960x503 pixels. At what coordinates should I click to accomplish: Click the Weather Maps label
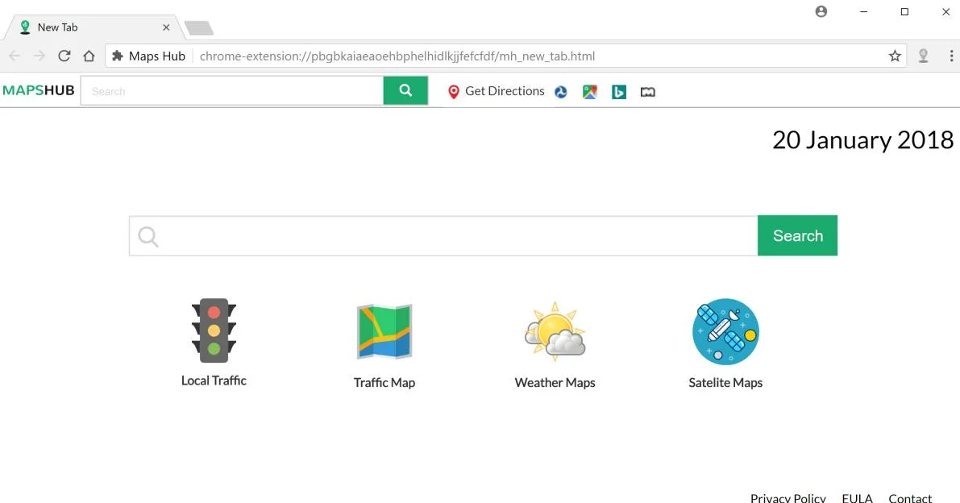(x=555, y=382)
